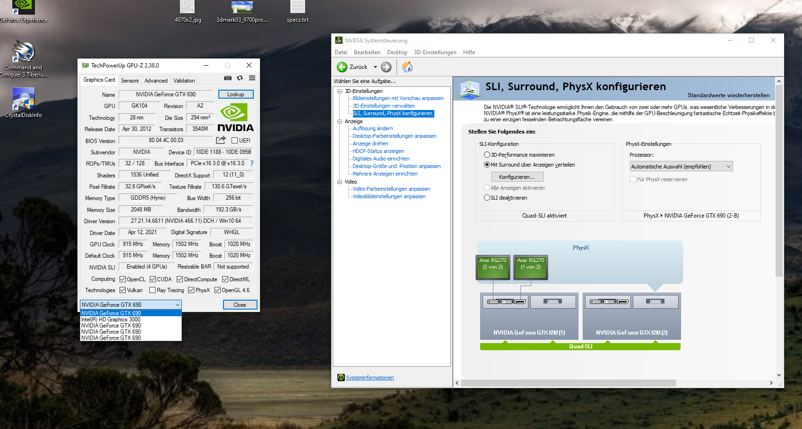Open GeForce Experience desktop shortcut
802x429 pixels.
[x=23, y=12]
